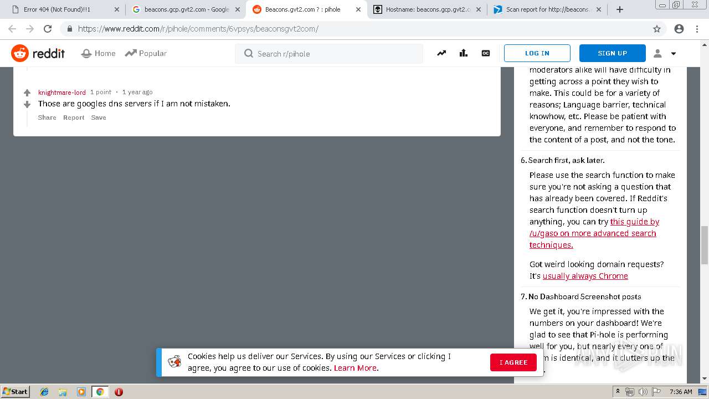Screen dimensions: 709x399
Task: Click the scrollbar down arrow
Action: click(x=705, y=379)
